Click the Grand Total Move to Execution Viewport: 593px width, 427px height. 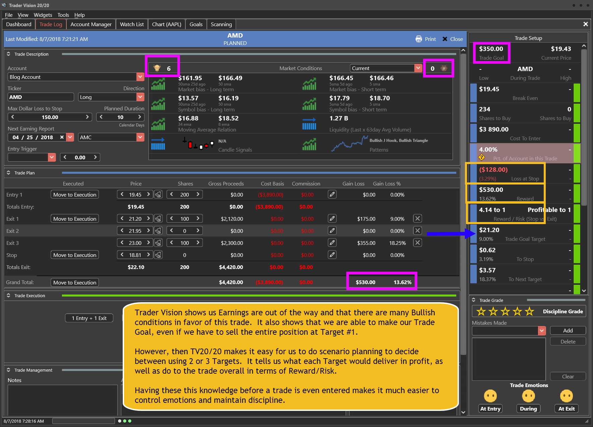pos(75,282)
